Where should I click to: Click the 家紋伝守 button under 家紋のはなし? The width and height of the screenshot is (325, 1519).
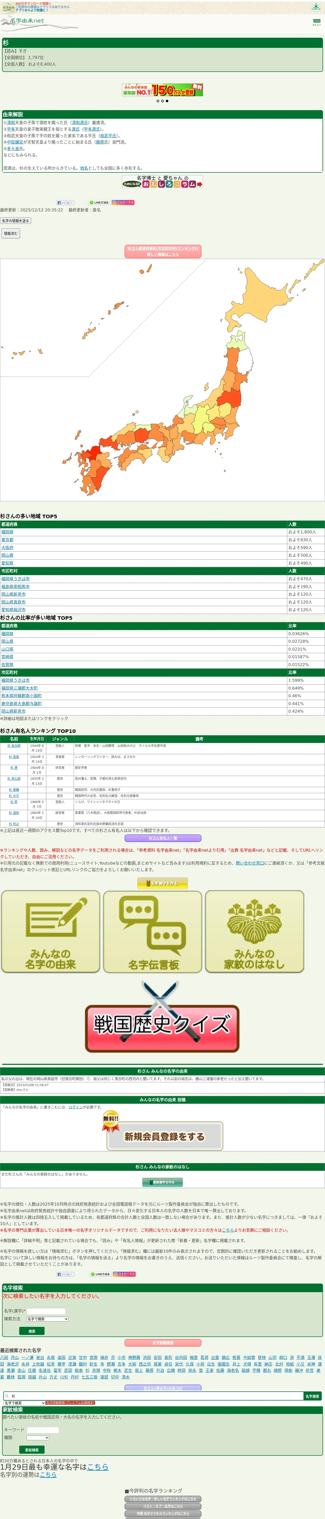pos(163,1182)
